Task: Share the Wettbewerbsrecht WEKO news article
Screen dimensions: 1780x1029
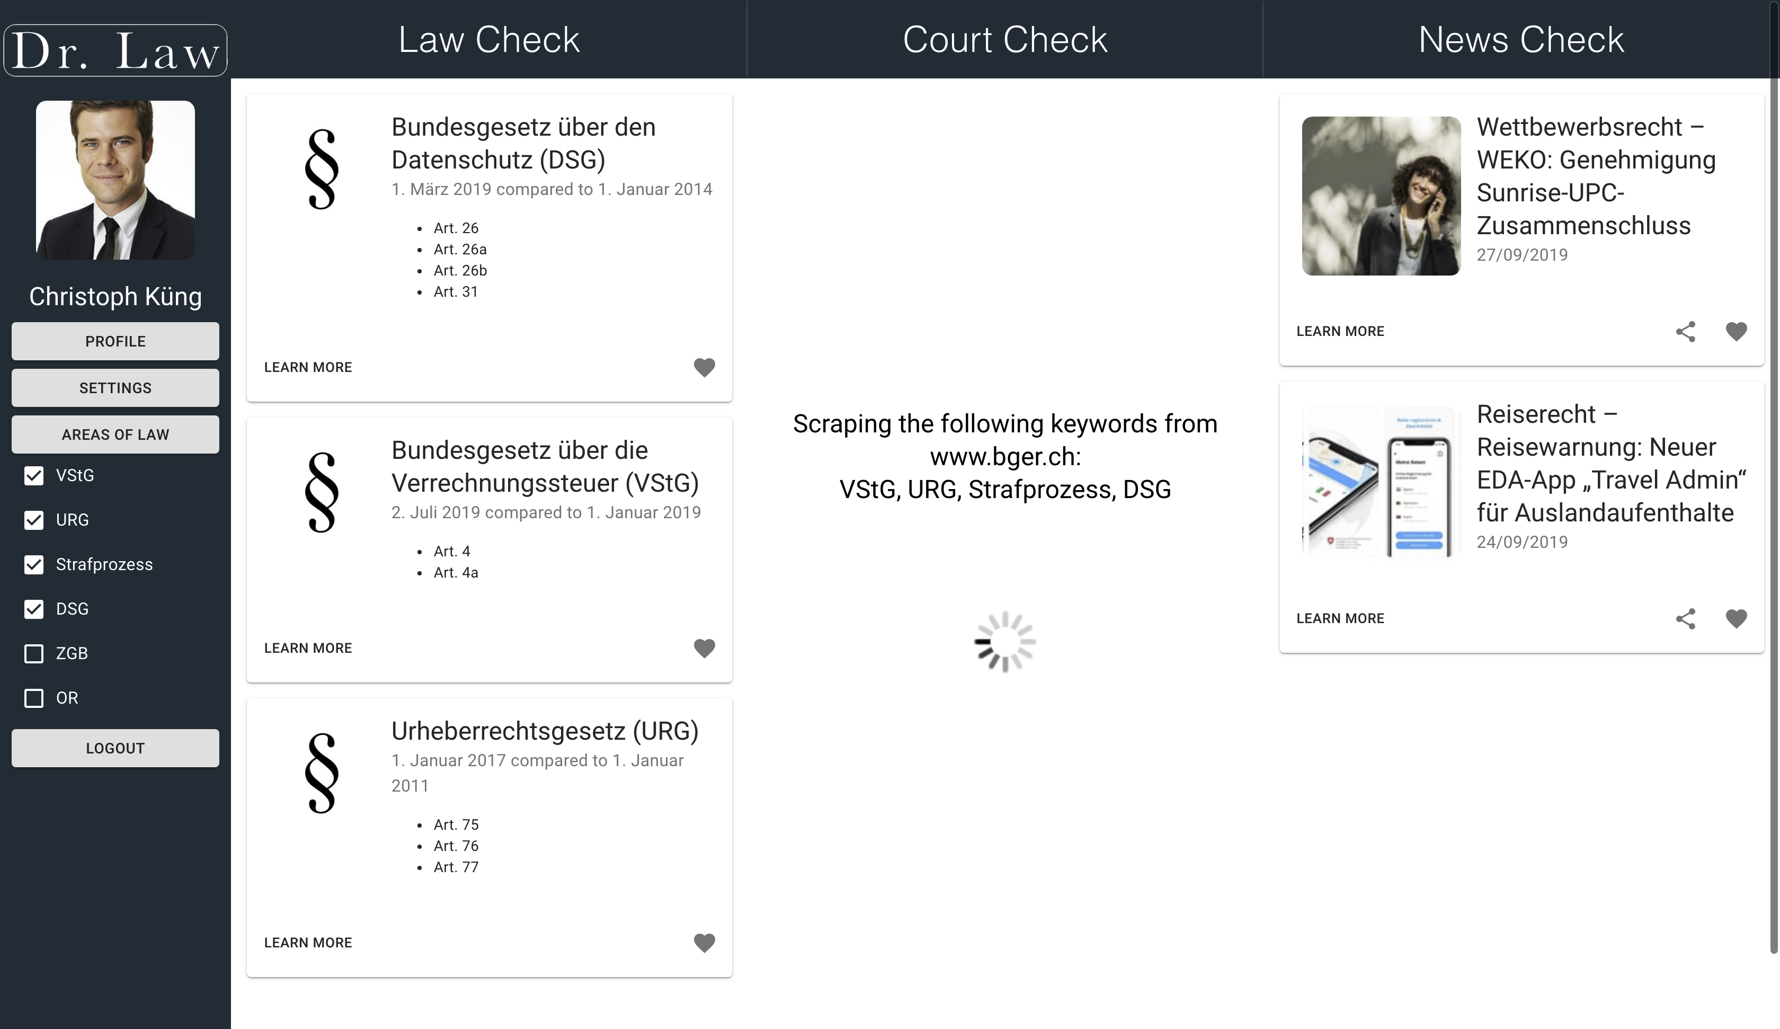Action: click(x=1685, y=332)
